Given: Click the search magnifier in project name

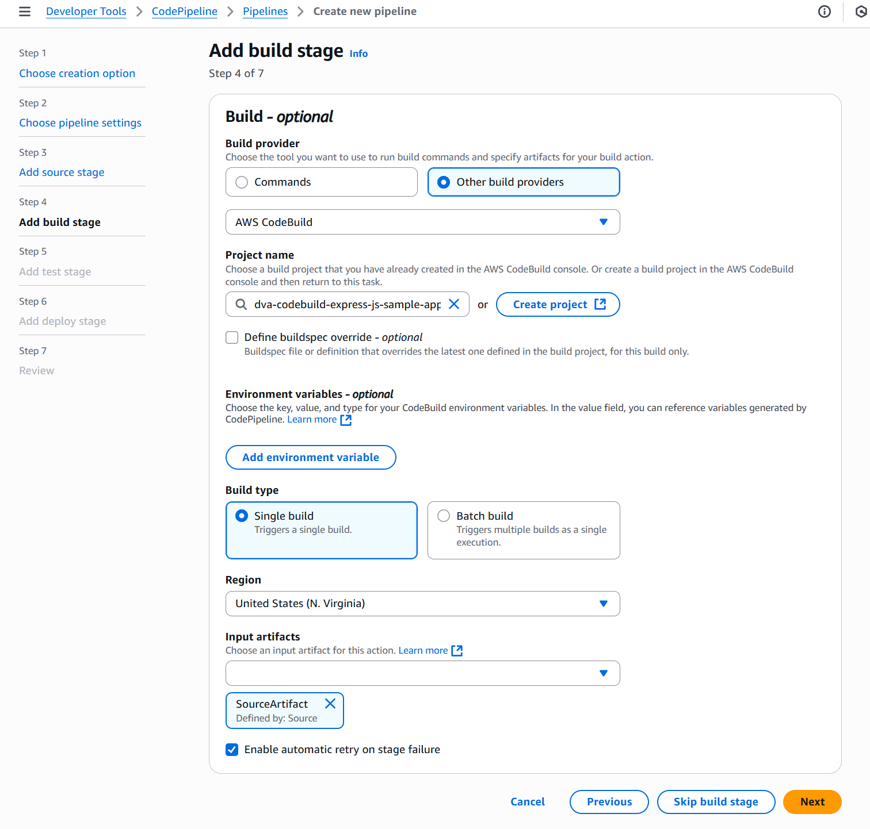Looking at the screenshot, I should [x=242, y=304].
